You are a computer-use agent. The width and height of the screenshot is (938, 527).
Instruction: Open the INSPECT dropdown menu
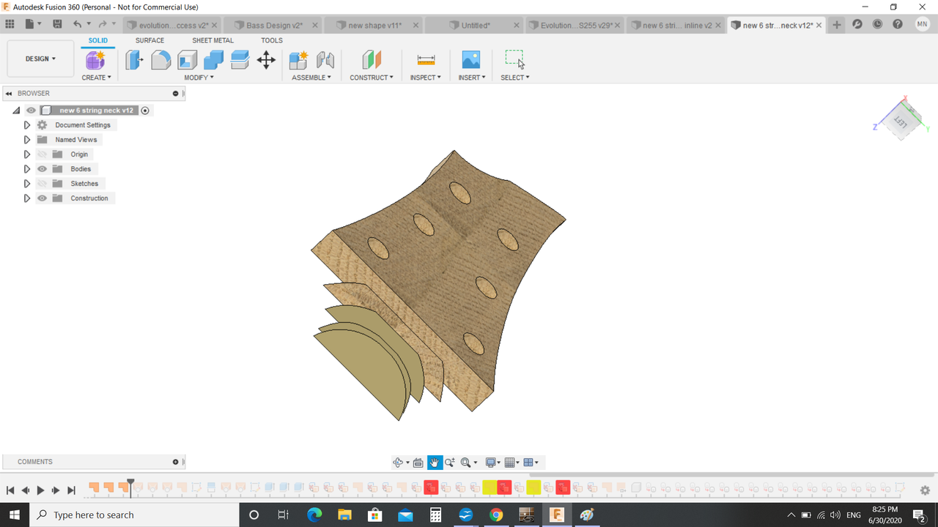pyautogui.click(x=426, y=78)
